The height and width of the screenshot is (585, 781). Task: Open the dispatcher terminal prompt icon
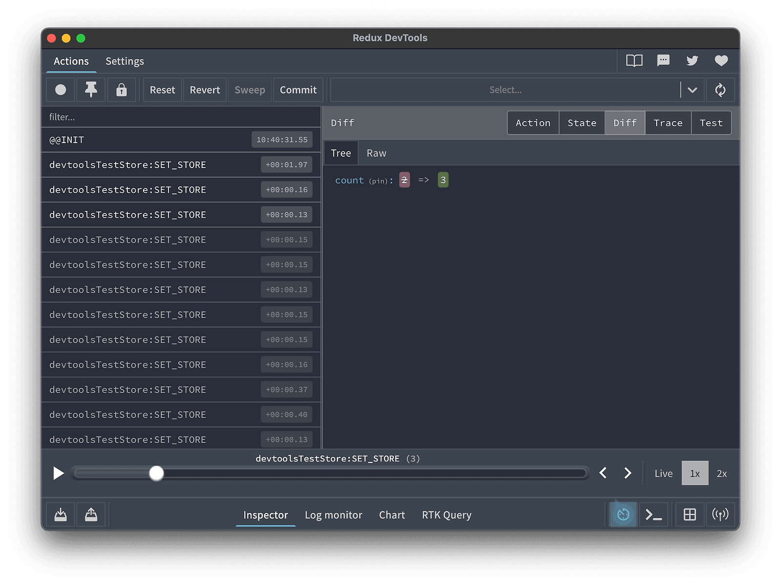tap(654, 515)
